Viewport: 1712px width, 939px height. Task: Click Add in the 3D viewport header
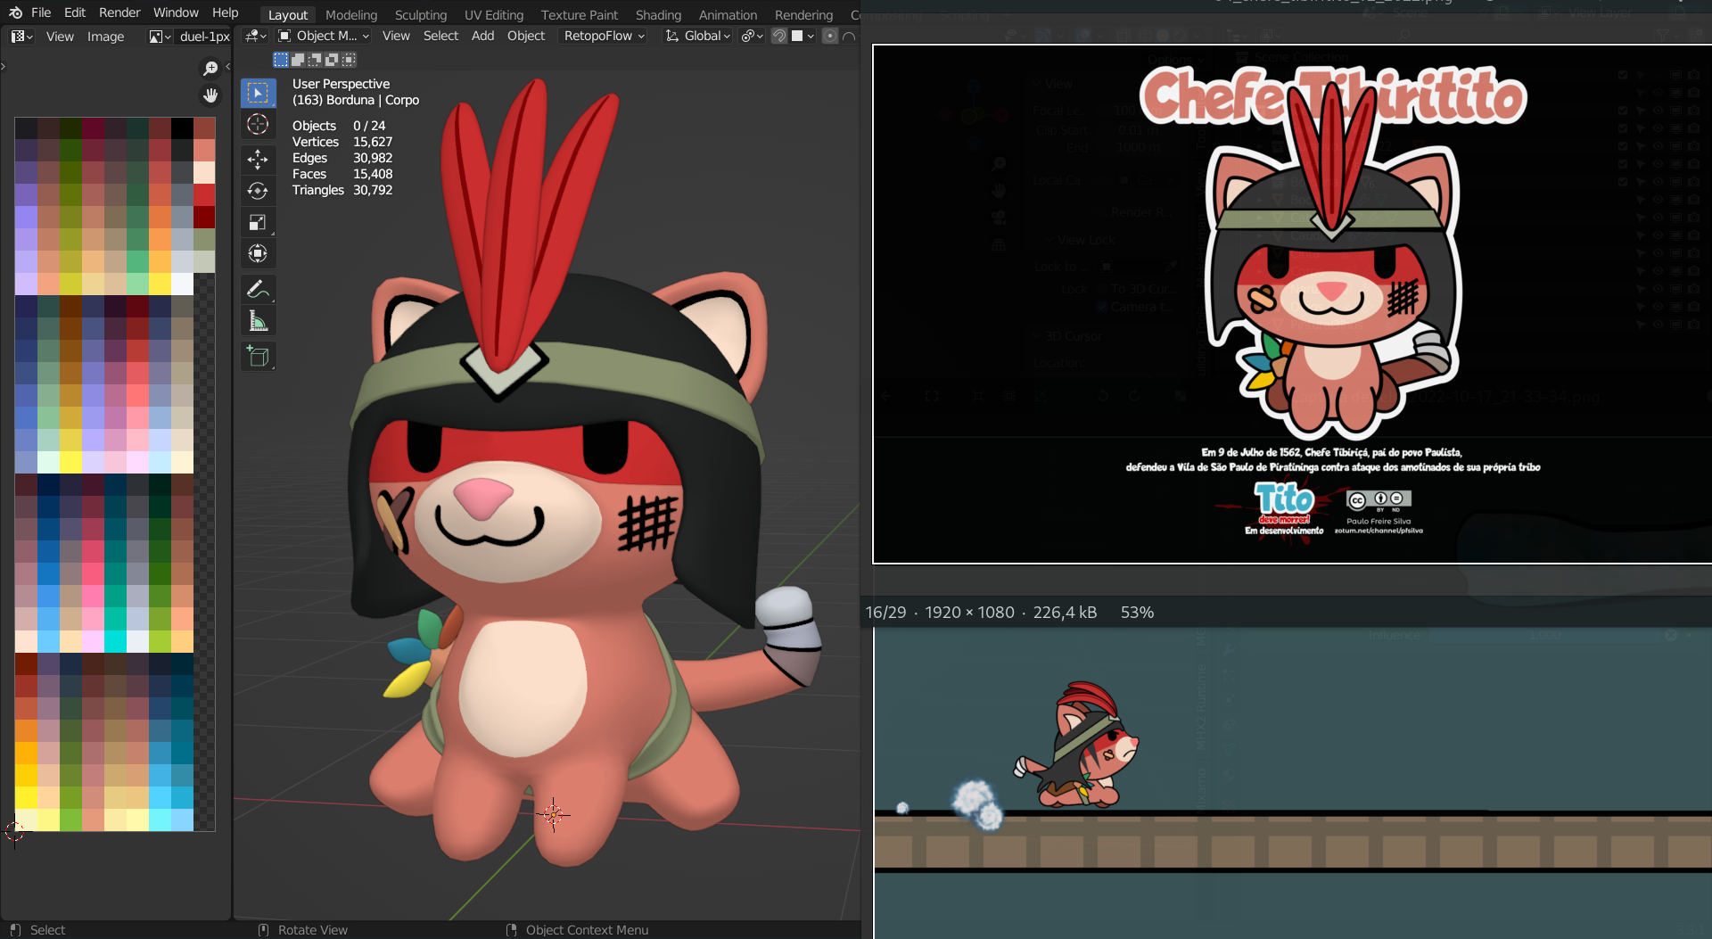coord(482,36)
